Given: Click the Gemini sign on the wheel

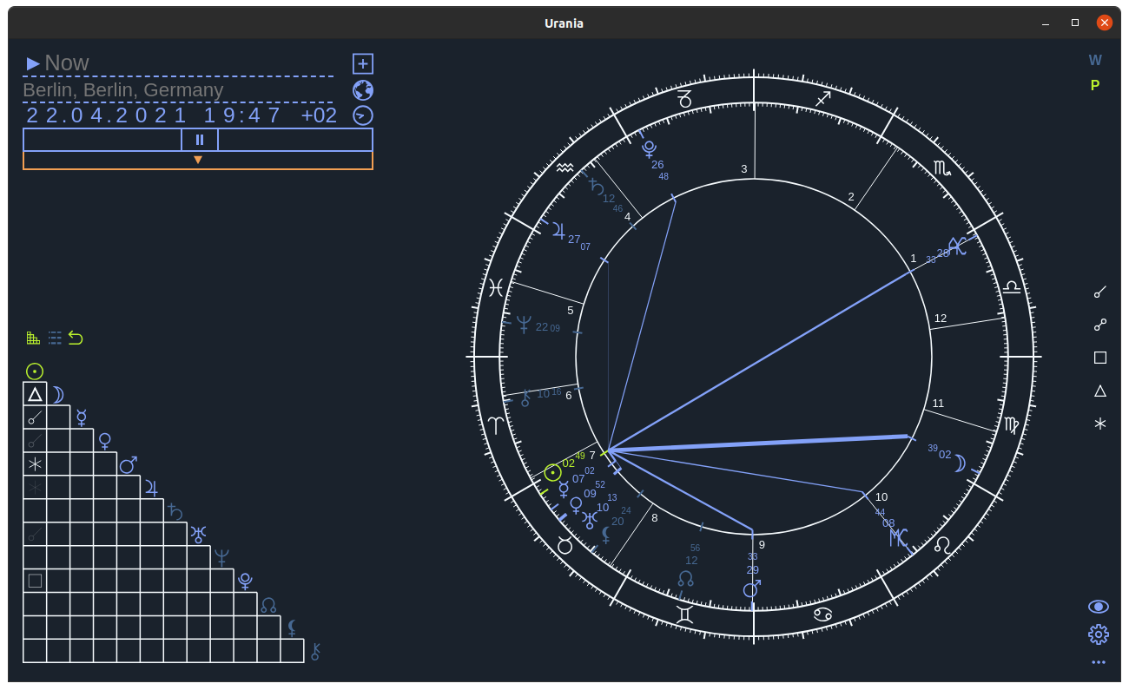Looking at the screenshot, I should click(x=685, y=614).
